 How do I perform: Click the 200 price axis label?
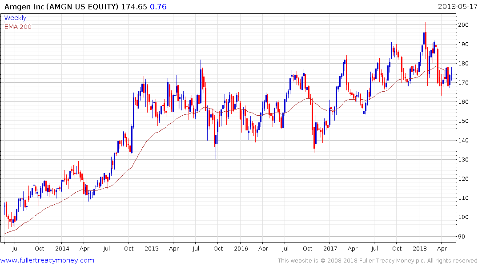(463, 25)
